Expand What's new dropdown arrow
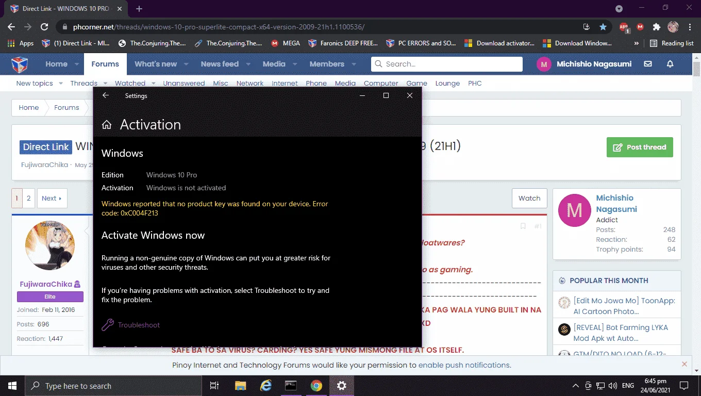The image size is (701, 396). pyautogui.click(x=186, y=64)
